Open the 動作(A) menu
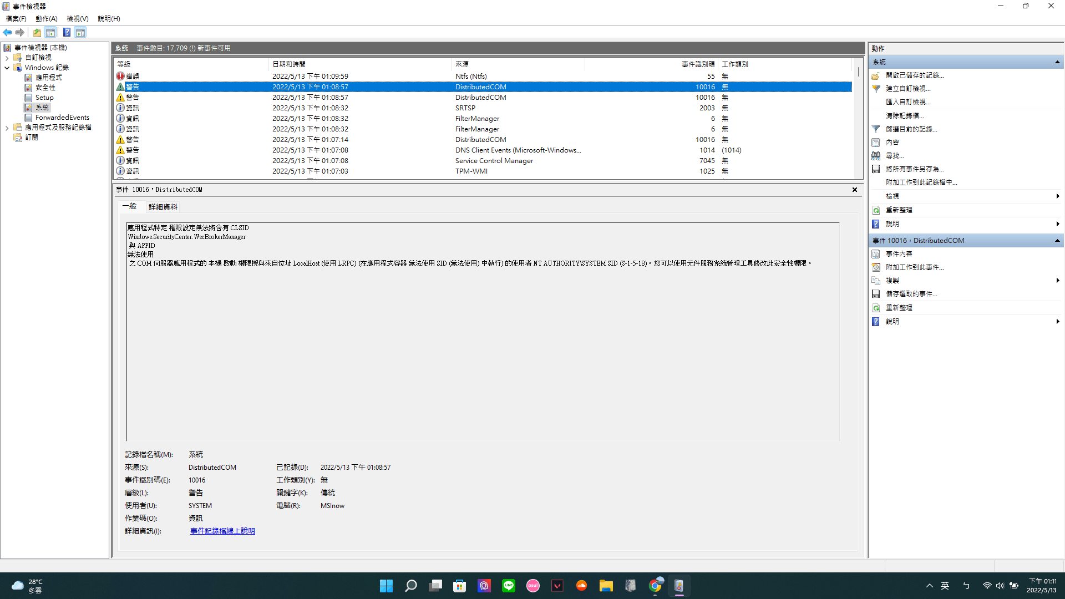 46,18
